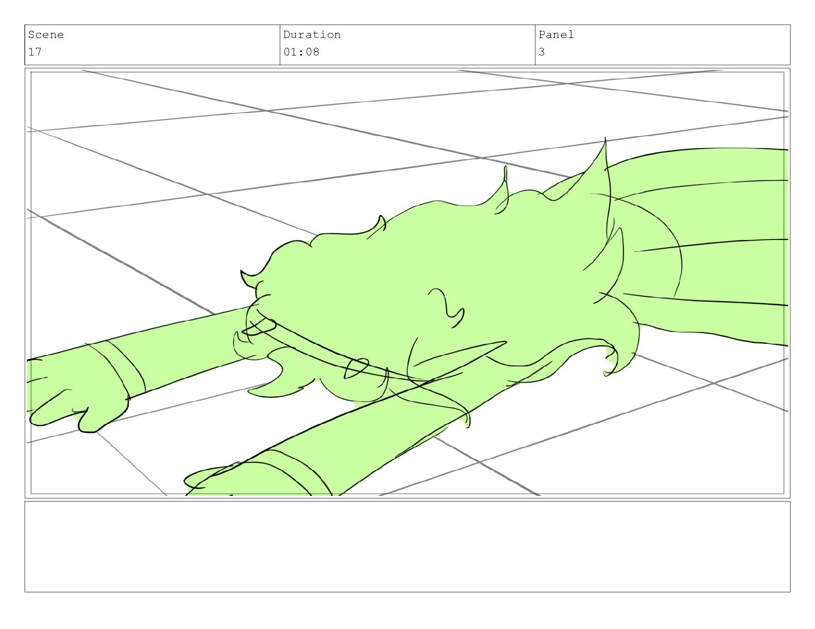Select the 'Scene' header label
The height and width of the screenshot is (629, 815).
click(46, 35)
